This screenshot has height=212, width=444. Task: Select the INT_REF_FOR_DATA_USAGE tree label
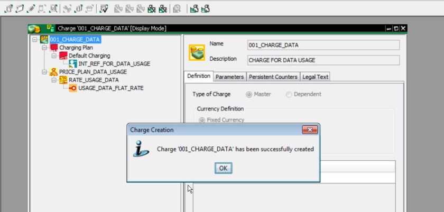click(114, 63)
